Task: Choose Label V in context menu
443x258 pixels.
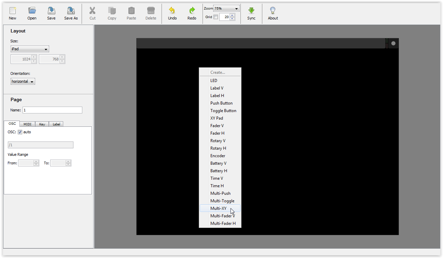Action: [220, 88]
